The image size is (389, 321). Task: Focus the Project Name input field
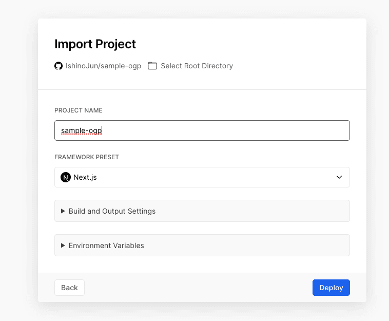click(202, 130)
